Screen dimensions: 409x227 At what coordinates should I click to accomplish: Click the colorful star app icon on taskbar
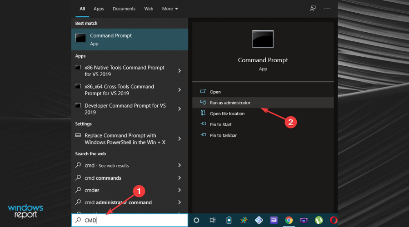(244, 220)
